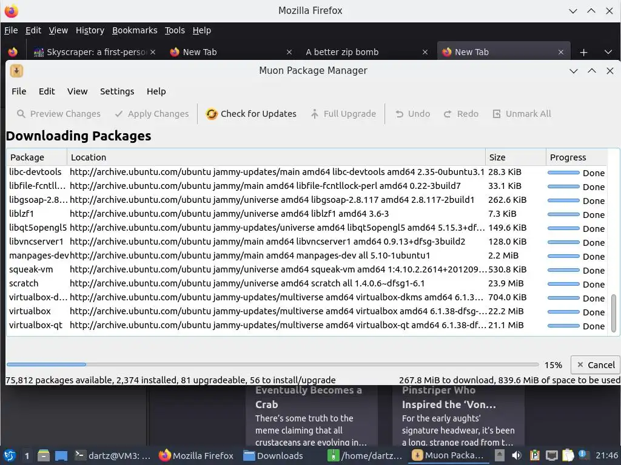Switch to /home/dartz archive taskbar entry
This screenshot has width=621, height=465.
(x=365, y=456)
